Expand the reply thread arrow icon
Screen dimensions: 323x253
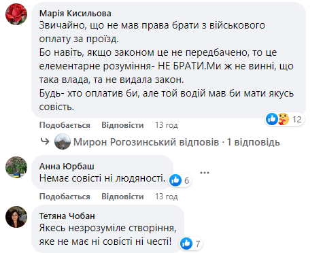point(45,141)
